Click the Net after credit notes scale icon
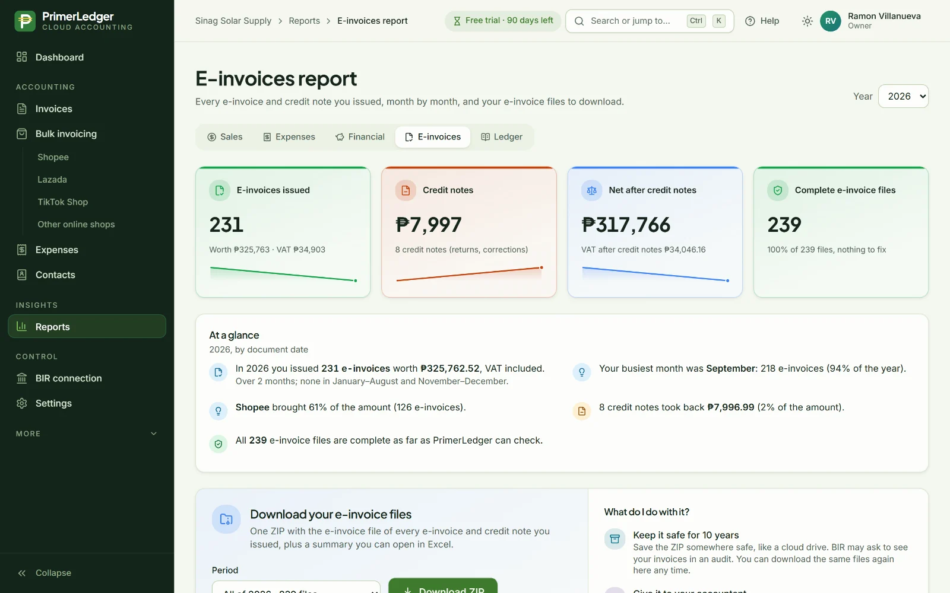This screenshot has width=950, height=593. pyautogui.click(x=592, y=190)
